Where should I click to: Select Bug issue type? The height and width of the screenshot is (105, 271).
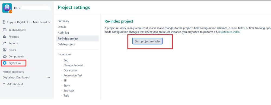[x=66, y=60]
